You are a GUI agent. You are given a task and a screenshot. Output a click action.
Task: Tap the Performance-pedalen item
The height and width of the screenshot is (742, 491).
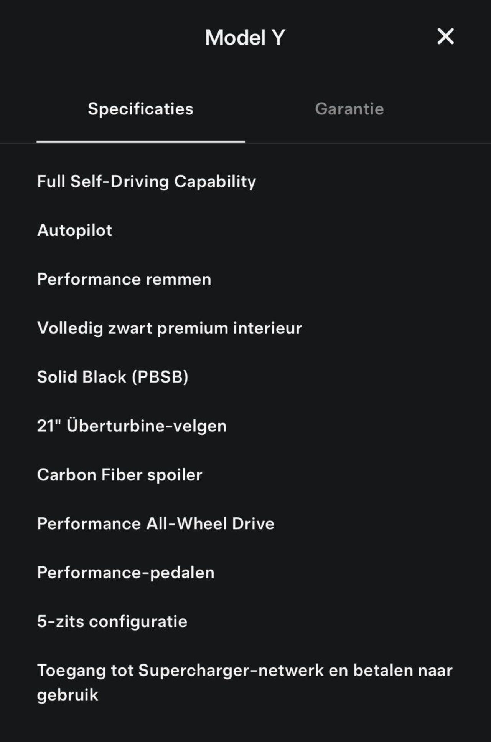[125, 572]
